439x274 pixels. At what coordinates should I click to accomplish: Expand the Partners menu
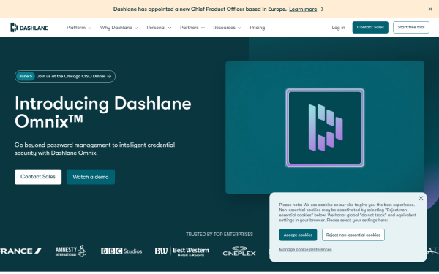(x=192, y=28)
